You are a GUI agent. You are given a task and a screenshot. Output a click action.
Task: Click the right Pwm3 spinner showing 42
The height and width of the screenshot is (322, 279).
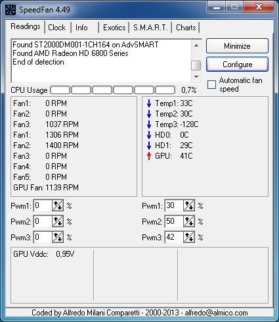point(189,237)
